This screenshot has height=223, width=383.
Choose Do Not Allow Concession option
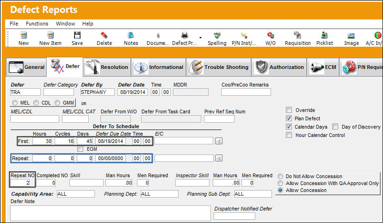(x=280, y=176)
